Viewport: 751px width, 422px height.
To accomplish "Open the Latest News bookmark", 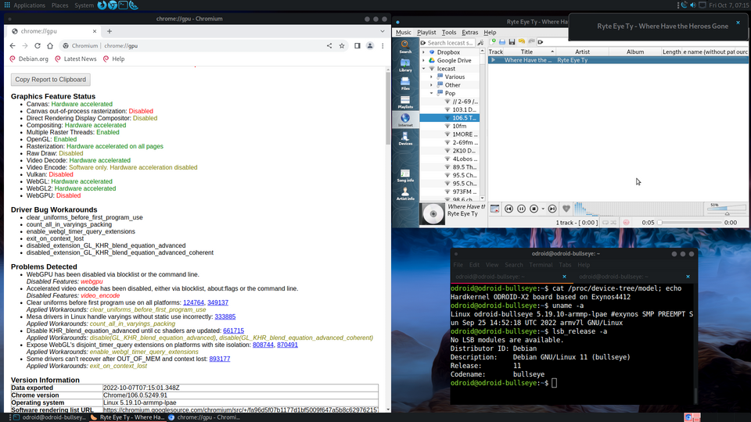I will click(76, 59).
